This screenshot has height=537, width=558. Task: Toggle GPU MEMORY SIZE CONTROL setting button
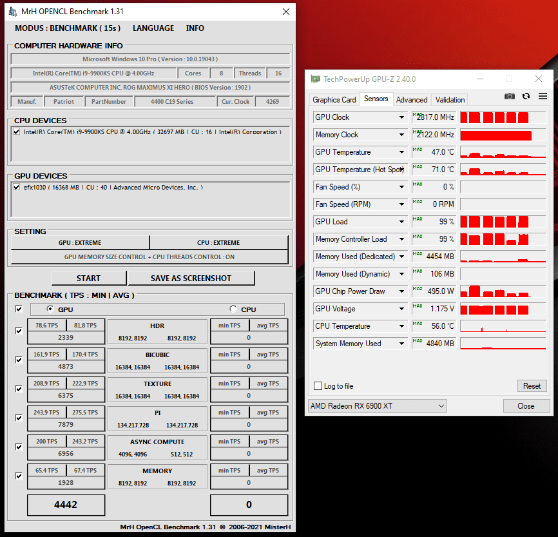[x=149, y=257]
